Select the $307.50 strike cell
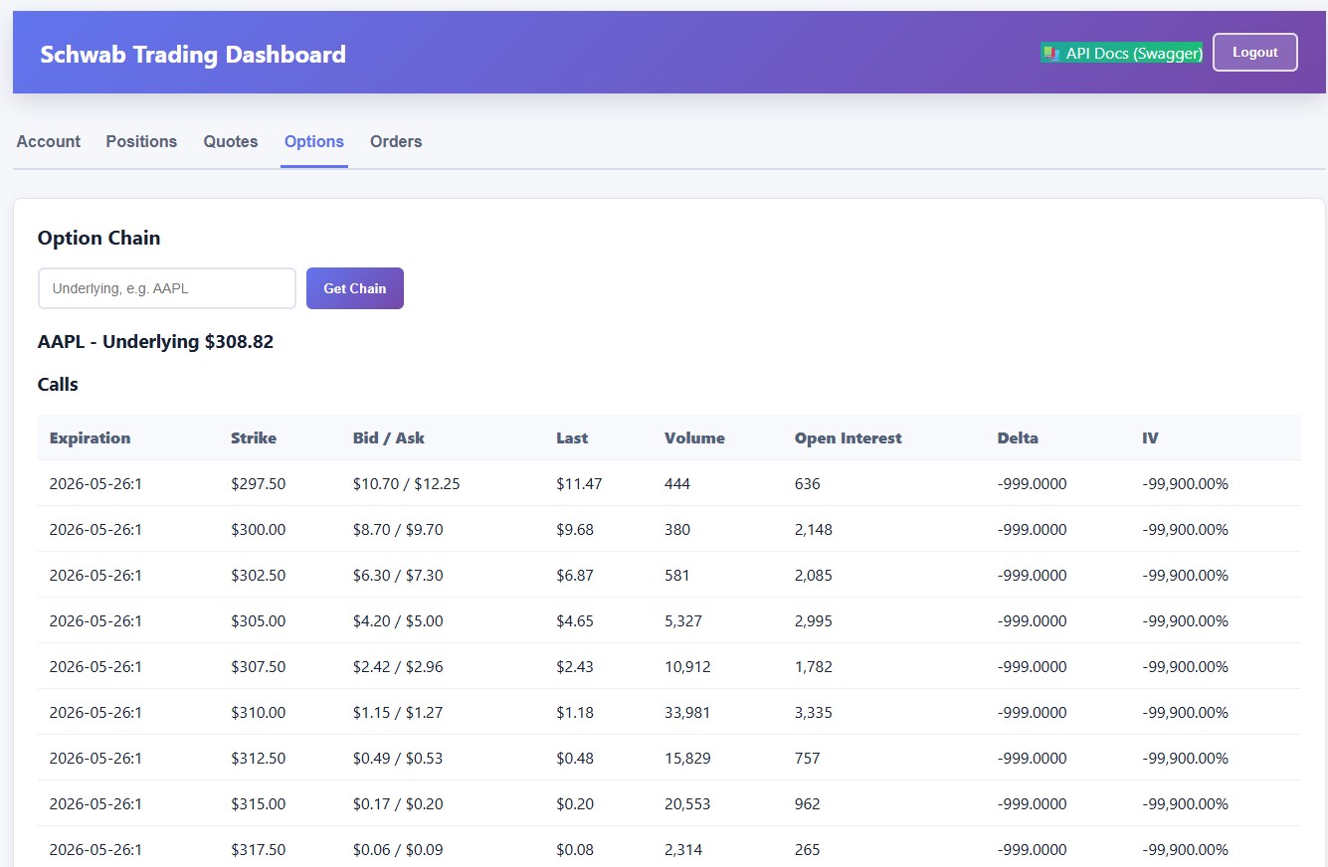This screenshot has height=867, width=1328. coord(259,667)
